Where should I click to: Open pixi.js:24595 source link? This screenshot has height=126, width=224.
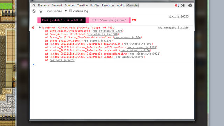[178, 16]
